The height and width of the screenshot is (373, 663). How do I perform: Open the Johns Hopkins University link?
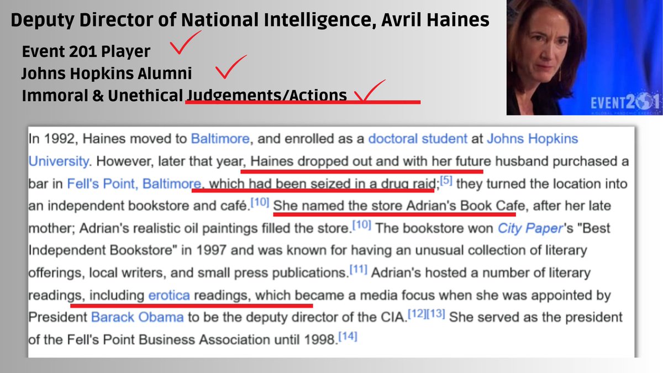(532, 139)
